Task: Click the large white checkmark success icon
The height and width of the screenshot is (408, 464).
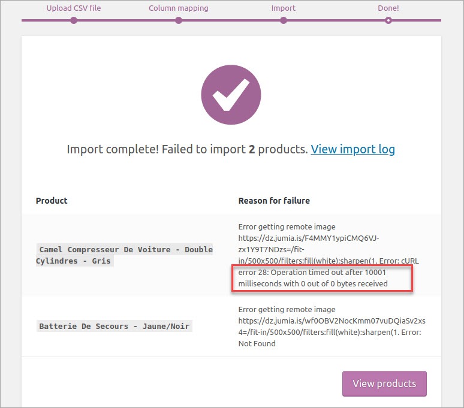Action: click(x=231, y=95)
